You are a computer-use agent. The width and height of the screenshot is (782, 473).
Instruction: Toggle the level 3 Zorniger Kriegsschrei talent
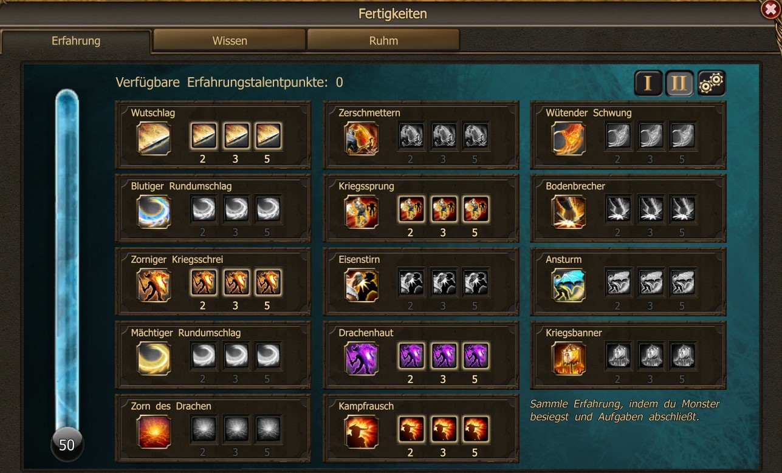pos(236,282)
